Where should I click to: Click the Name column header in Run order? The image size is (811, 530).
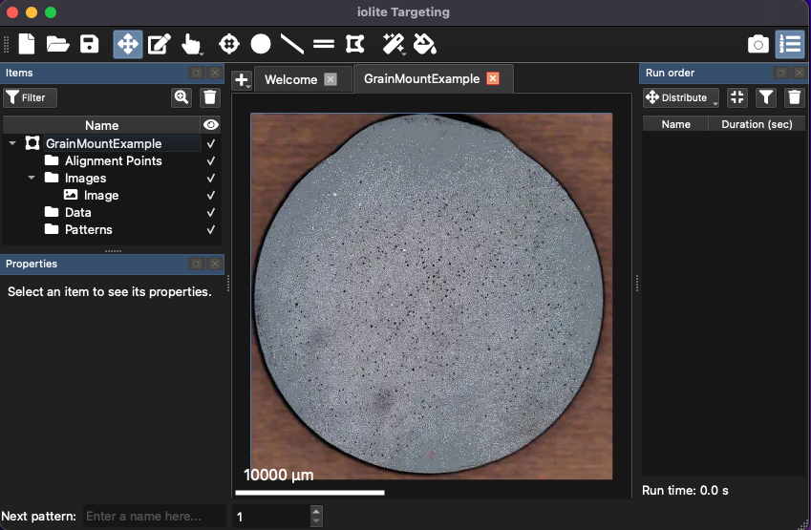pyautogui.click(x=675, y=124)
